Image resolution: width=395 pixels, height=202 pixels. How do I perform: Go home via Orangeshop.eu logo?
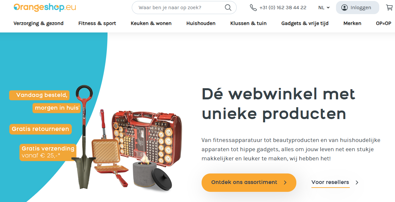pyautogui.click(x=45, y=7)
